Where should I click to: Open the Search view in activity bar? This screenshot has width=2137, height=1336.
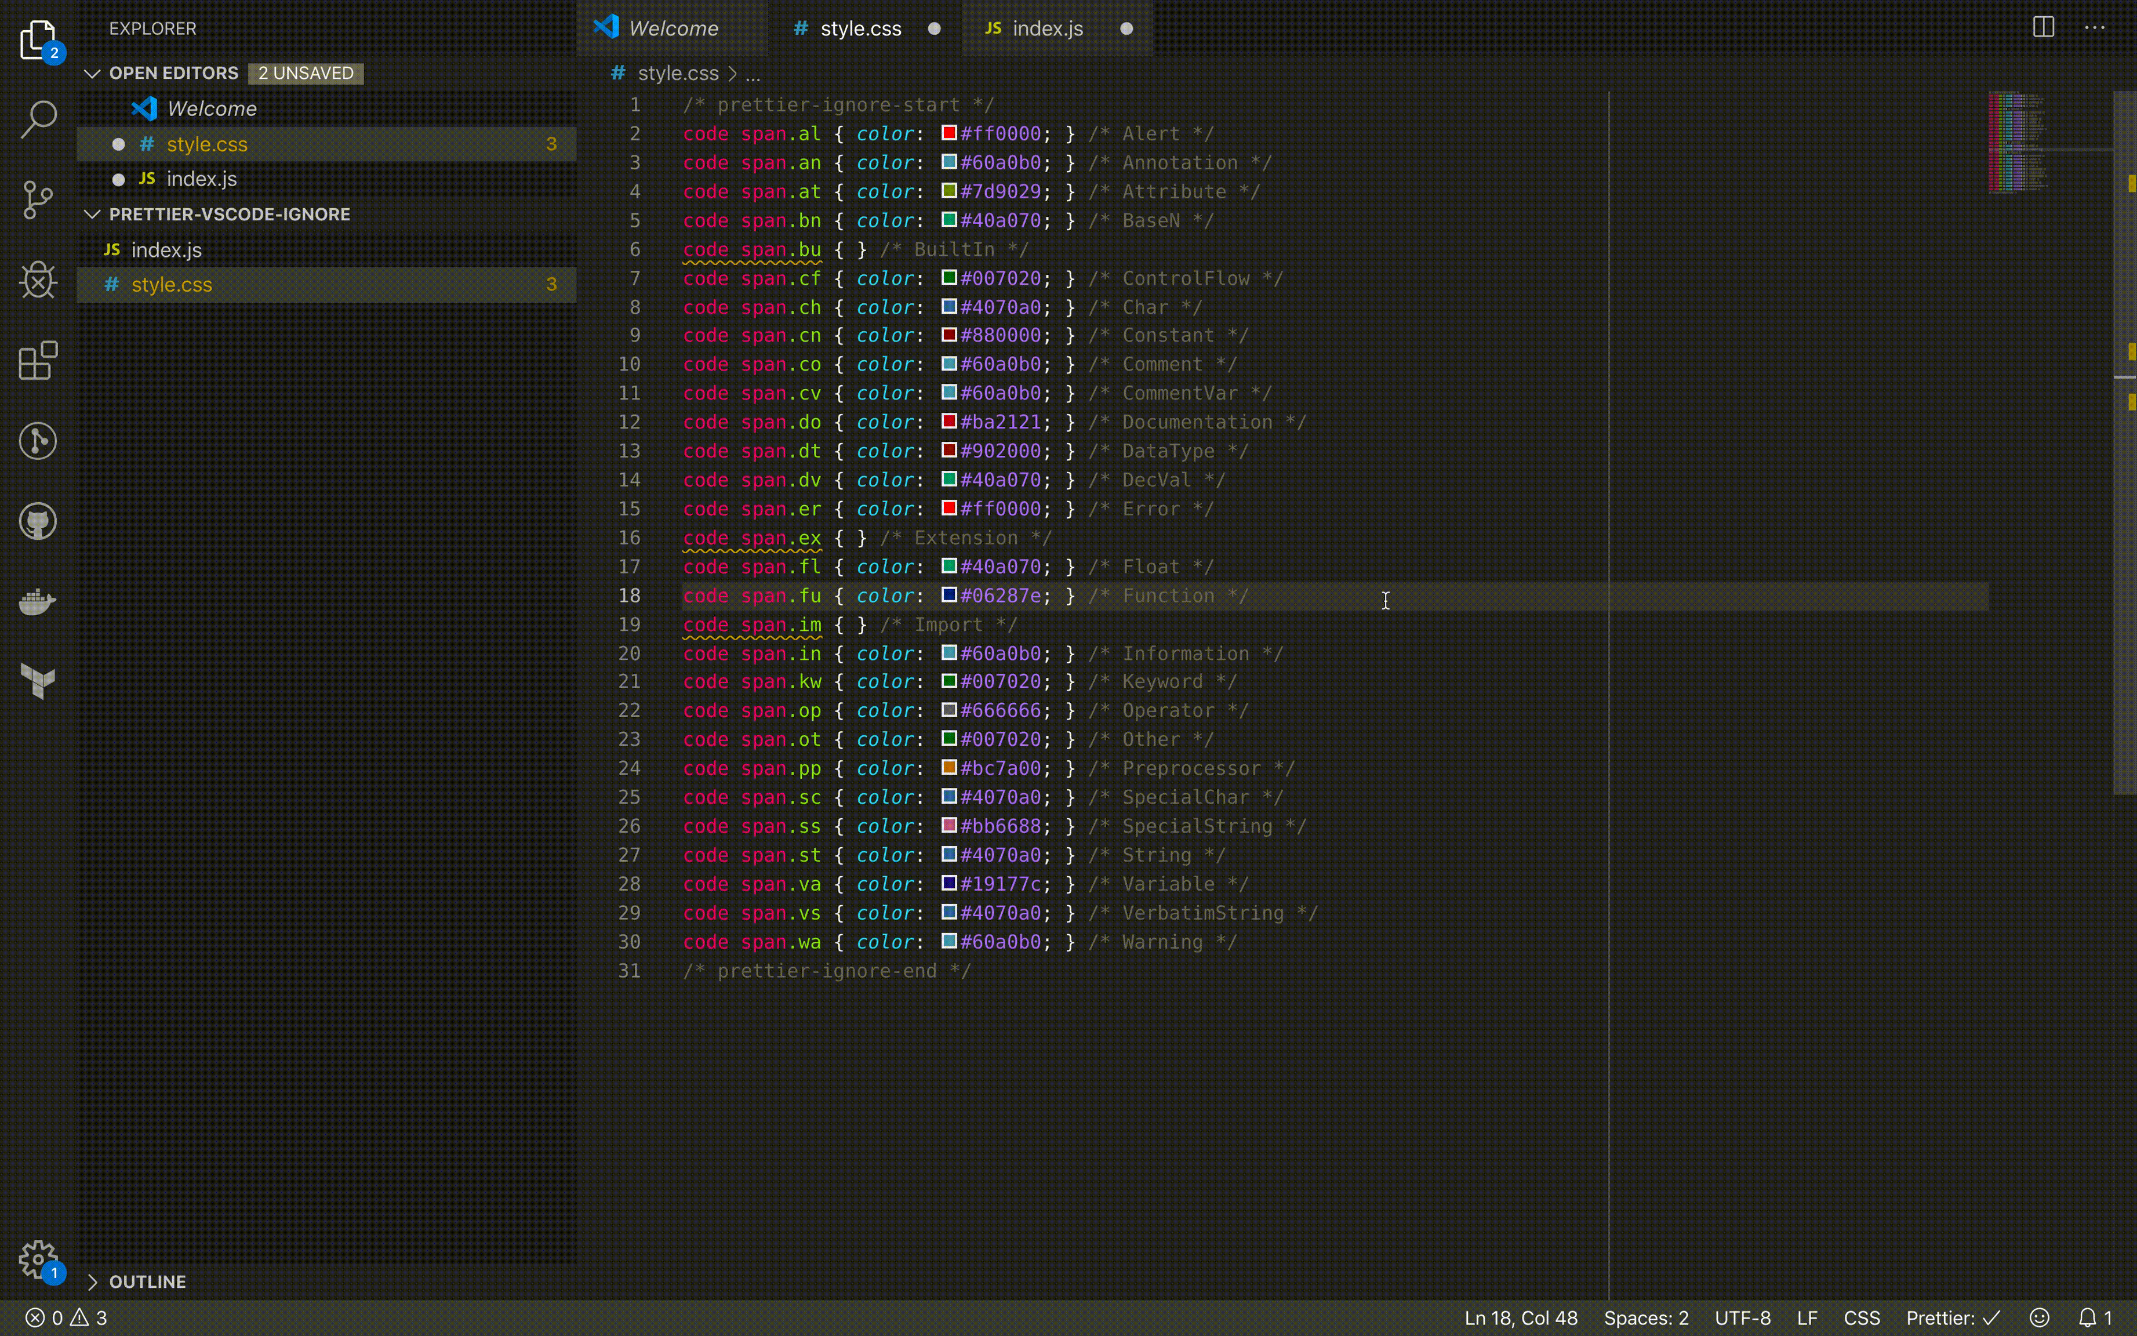click(x=38, y=118)
